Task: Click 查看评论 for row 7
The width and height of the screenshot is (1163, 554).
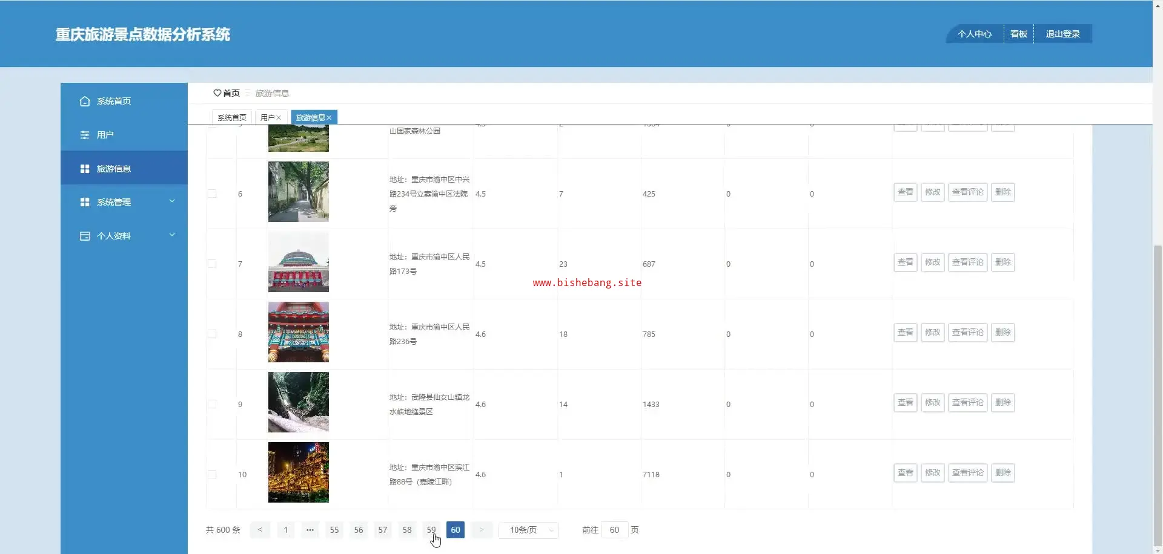Action: (967, 262)
